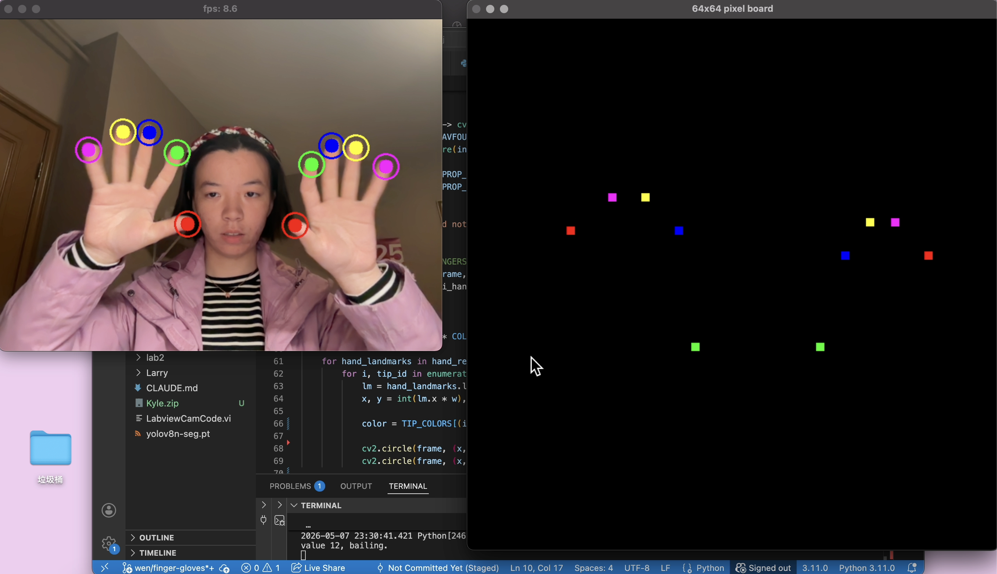Open the UTF-8 encoding selector
The height and width of the screenshot is (574, 997).
(636, 568)
